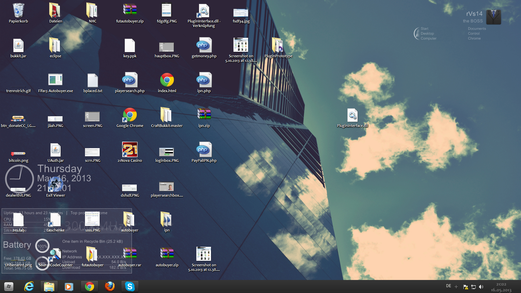This screenshot has height=293, width=521.
Task: Click the Computer link in the widget
Action: pyautogui.click(x=428, y=38)
